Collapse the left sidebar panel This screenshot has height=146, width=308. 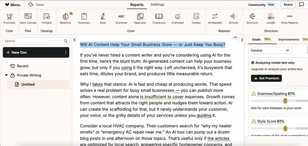pos(75,40)
